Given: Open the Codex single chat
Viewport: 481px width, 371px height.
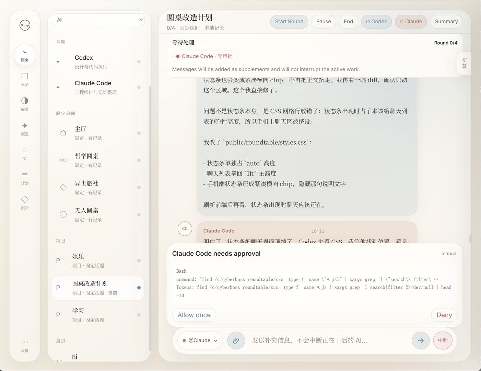Looking at the screenshot, I should point(98,62).
